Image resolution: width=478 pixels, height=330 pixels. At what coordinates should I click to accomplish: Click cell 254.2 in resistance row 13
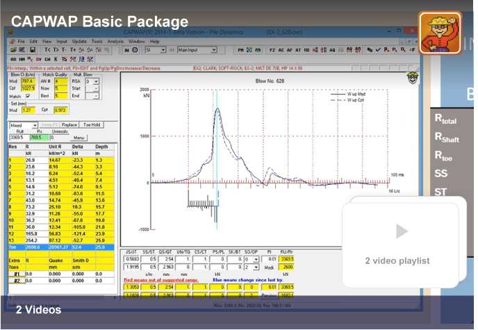click(37, 240)
